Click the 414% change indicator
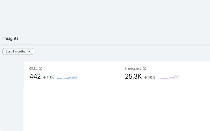 [50, 78]
